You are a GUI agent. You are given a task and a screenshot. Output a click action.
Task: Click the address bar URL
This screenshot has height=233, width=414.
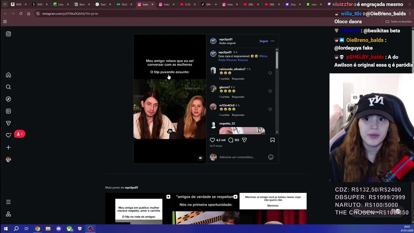(x=70, y=14)
